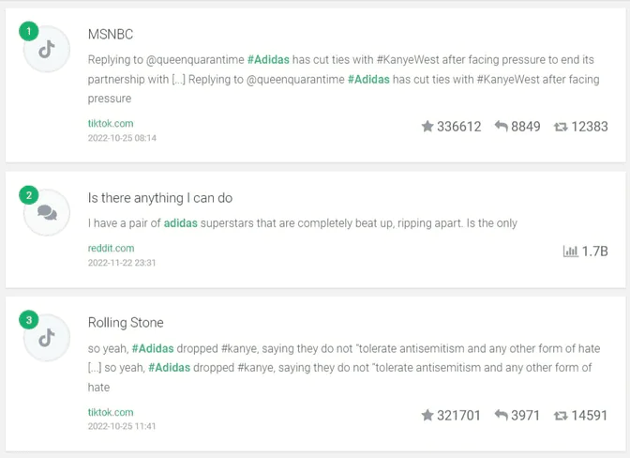Open the MSNBC post title

[x=111, y=35]
